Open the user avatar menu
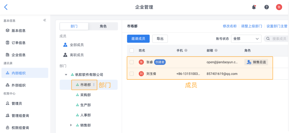The height and width of the screenshot is (133, 289). coord(279,7)
